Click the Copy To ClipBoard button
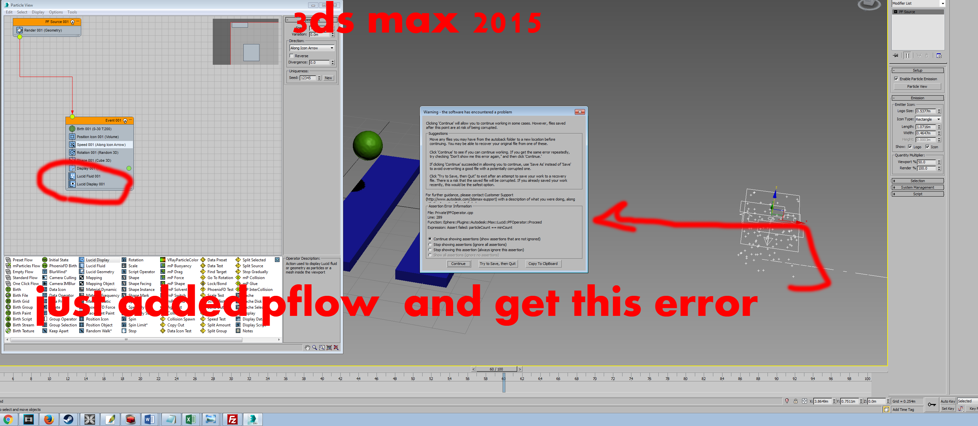Screen dimensions: 978x426 [543, 264]
